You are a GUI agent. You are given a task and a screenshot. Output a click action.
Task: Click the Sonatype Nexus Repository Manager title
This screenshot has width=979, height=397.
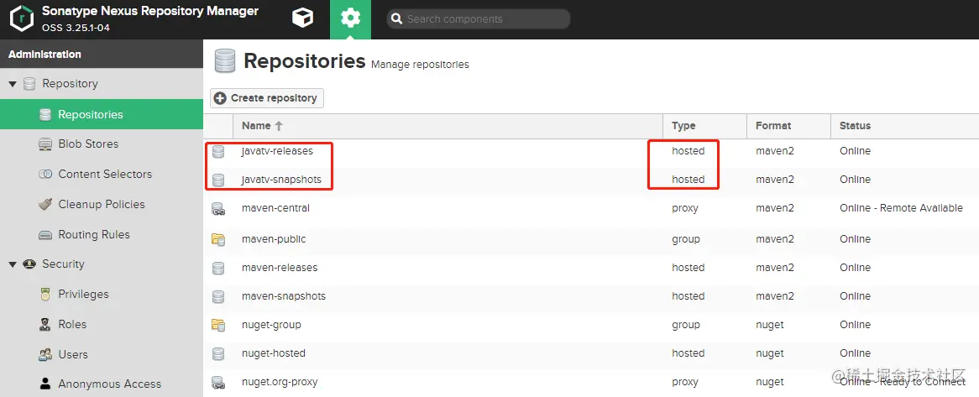pyautogui.click(x=149, y=11)
